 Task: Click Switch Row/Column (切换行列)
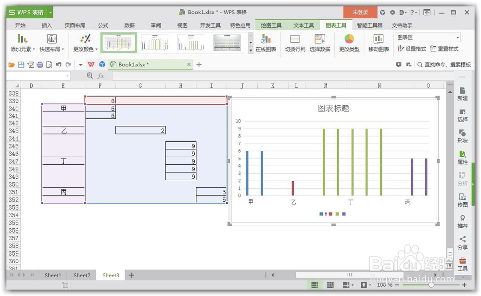(x=295, y=43)
